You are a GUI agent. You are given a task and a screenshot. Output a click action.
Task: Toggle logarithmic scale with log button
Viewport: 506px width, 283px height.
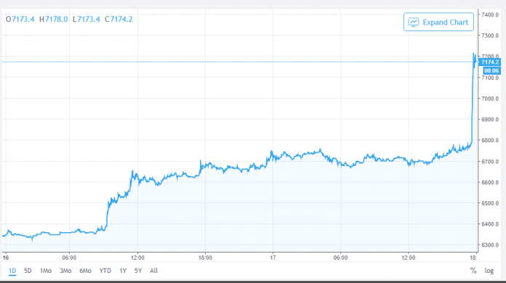click(x=489, y=271)
